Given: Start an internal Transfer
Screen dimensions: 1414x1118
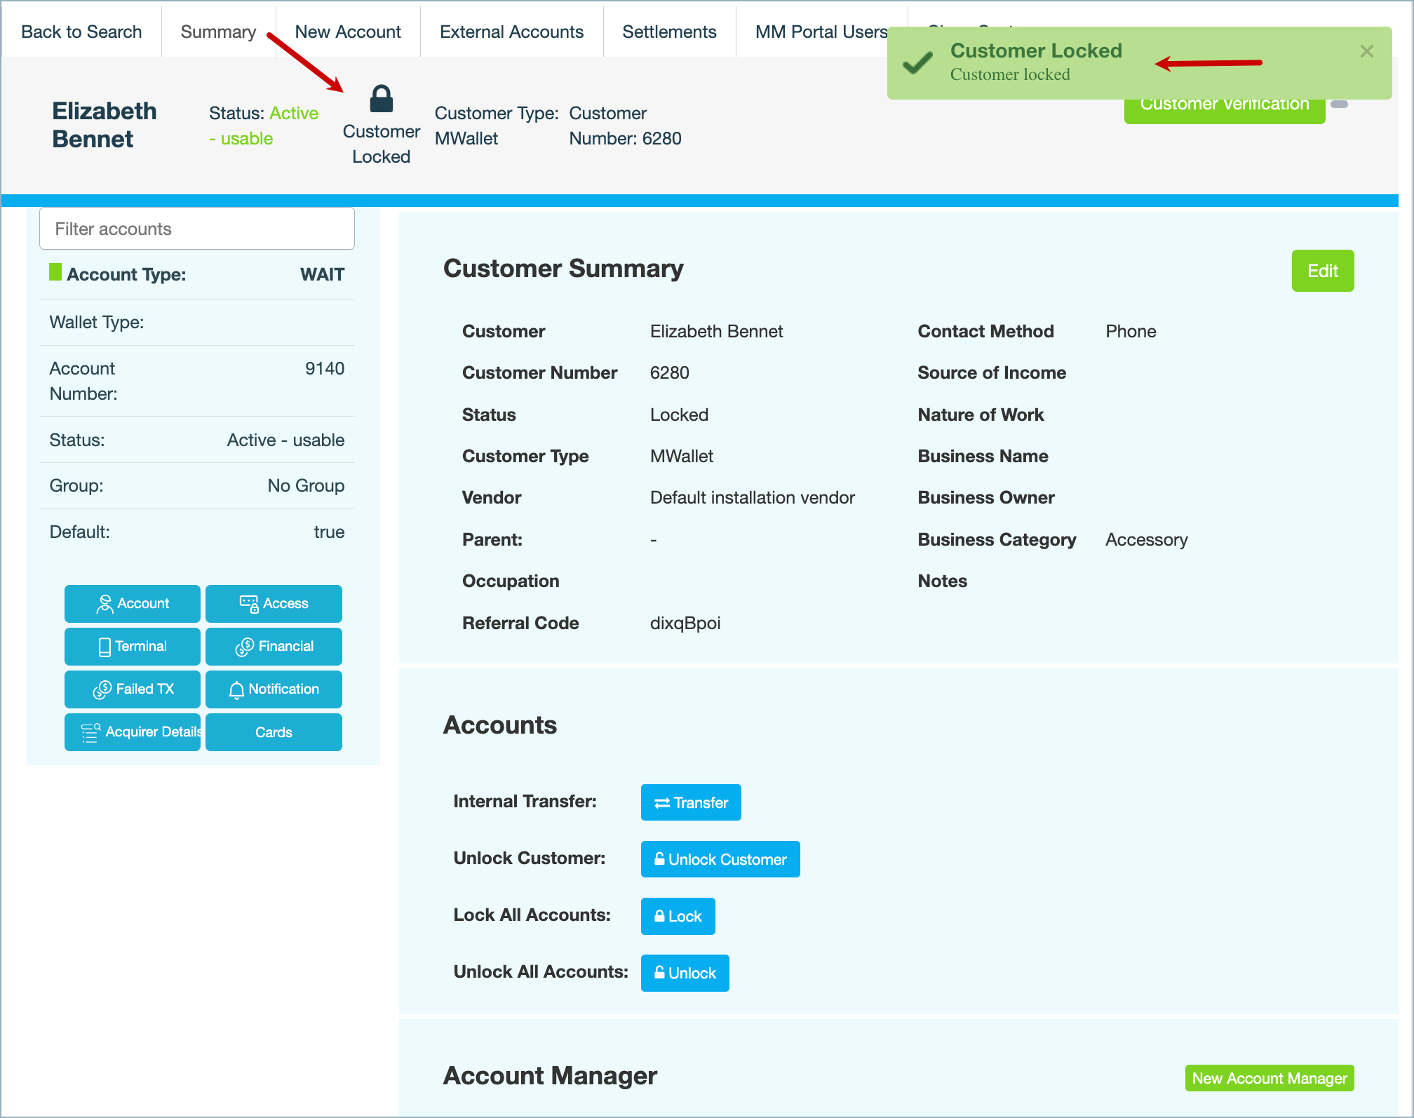Looking at the screenshot, I should (691, 802).
